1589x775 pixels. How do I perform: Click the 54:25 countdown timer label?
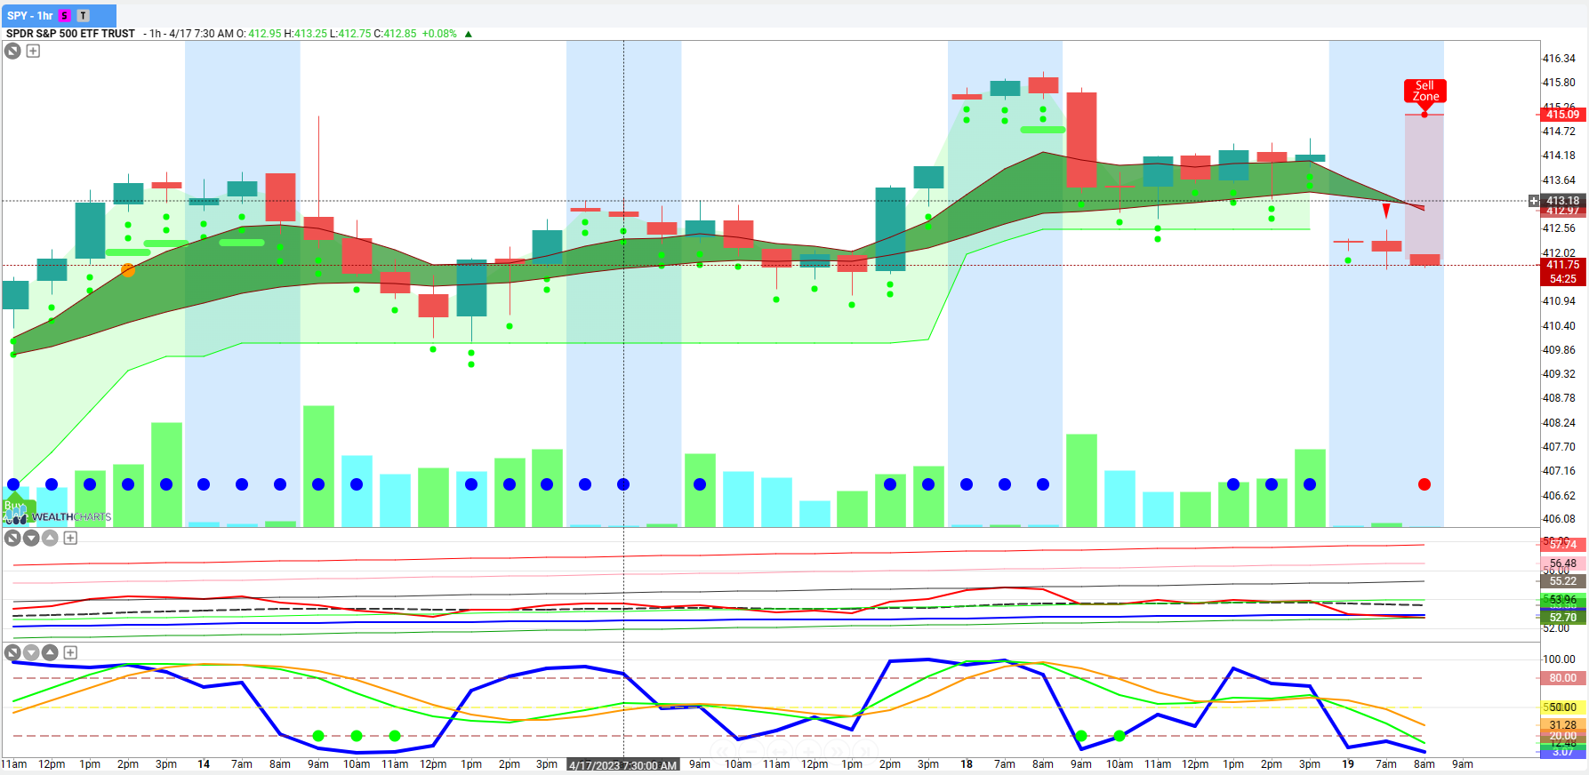point(1562,279)
